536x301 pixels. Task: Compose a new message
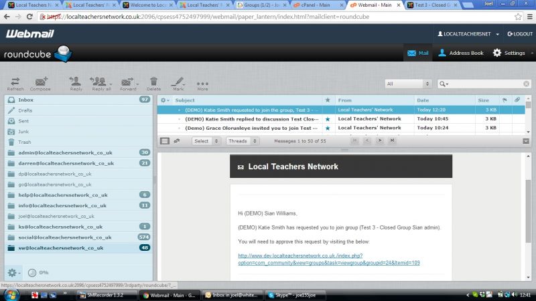pos(40,84)
